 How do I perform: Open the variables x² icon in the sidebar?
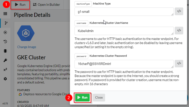point(5,70)
